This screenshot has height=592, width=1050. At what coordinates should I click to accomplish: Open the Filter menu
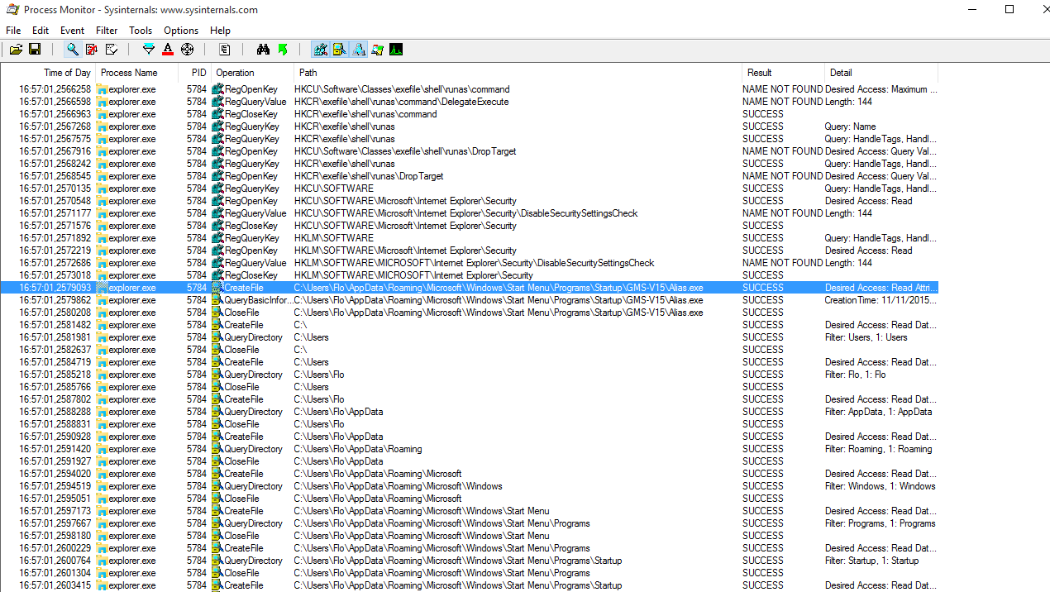[107, 31]
